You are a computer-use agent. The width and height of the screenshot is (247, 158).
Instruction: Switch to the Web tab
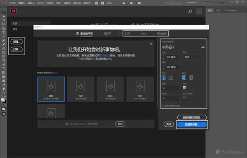(143, 34)
